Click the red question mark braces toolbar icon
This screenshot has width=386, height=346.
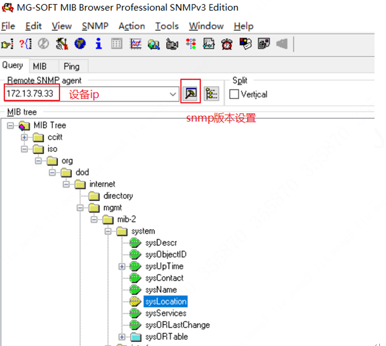tap(25, 44)
